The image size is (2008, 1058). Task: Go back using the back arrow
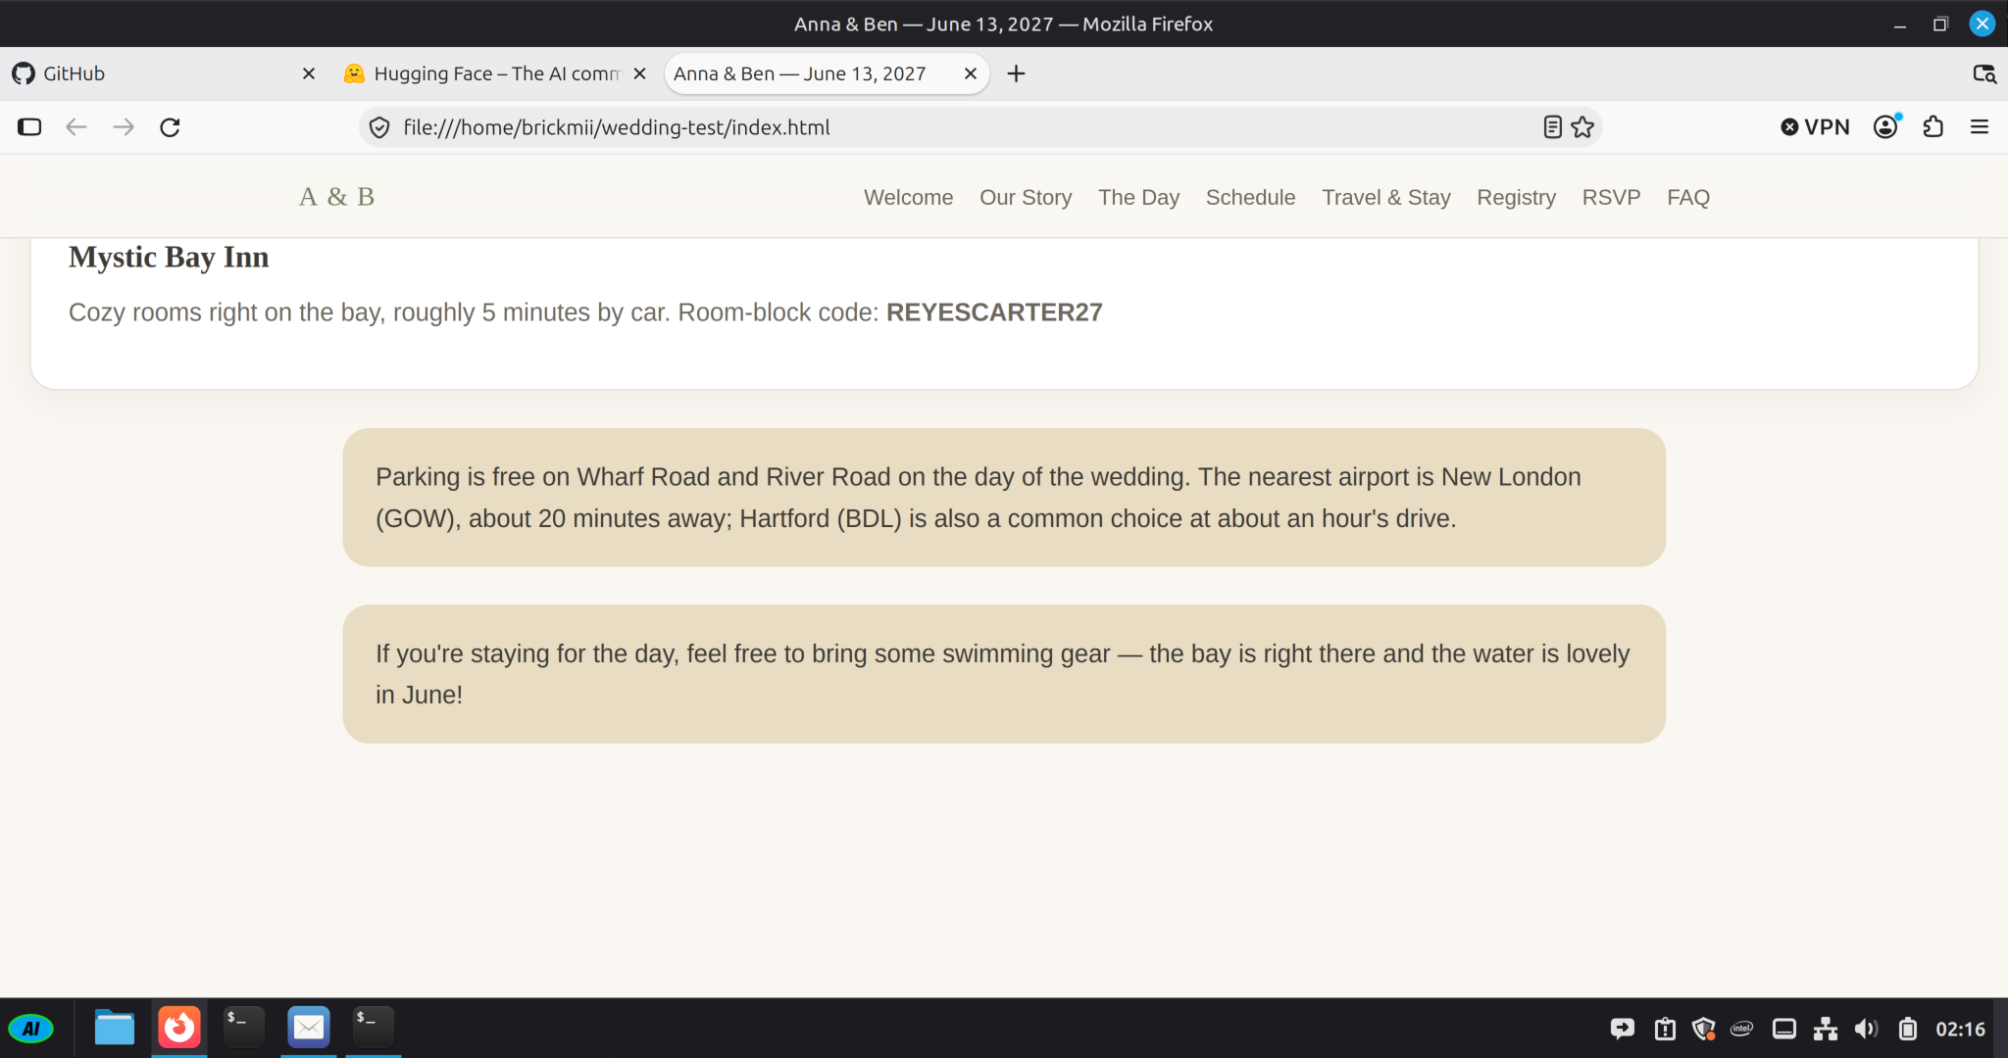(76, 127)
